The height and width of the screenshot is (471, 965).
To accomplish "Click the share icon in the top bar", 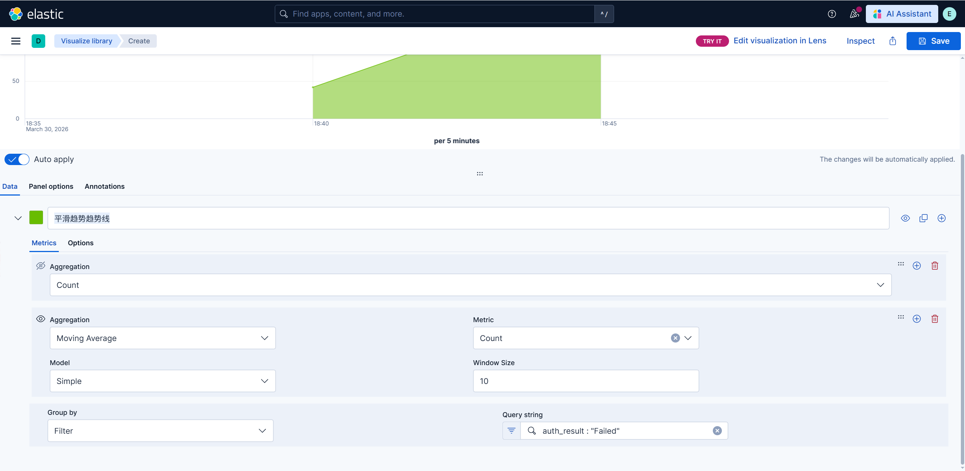I will (893, 41).
